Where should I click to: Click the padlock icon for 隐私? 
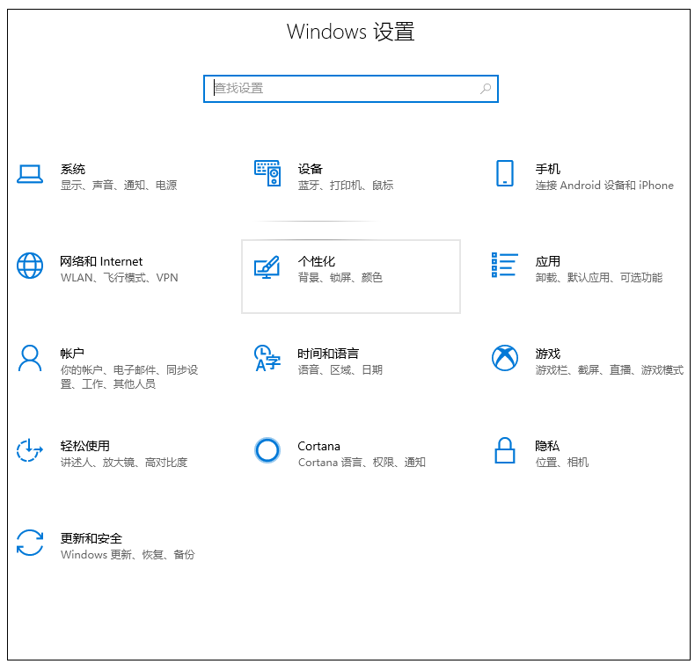point(504,450)
